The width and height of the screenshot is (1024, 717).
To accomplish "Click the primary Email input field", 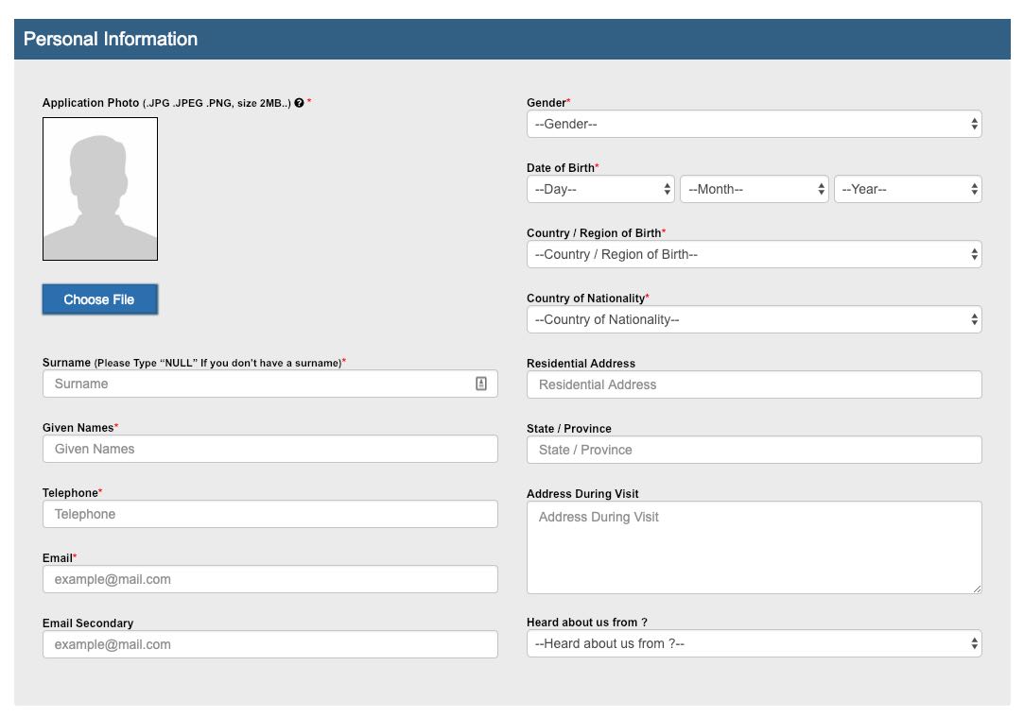I will pyautogui.click(x=269, y=579).
